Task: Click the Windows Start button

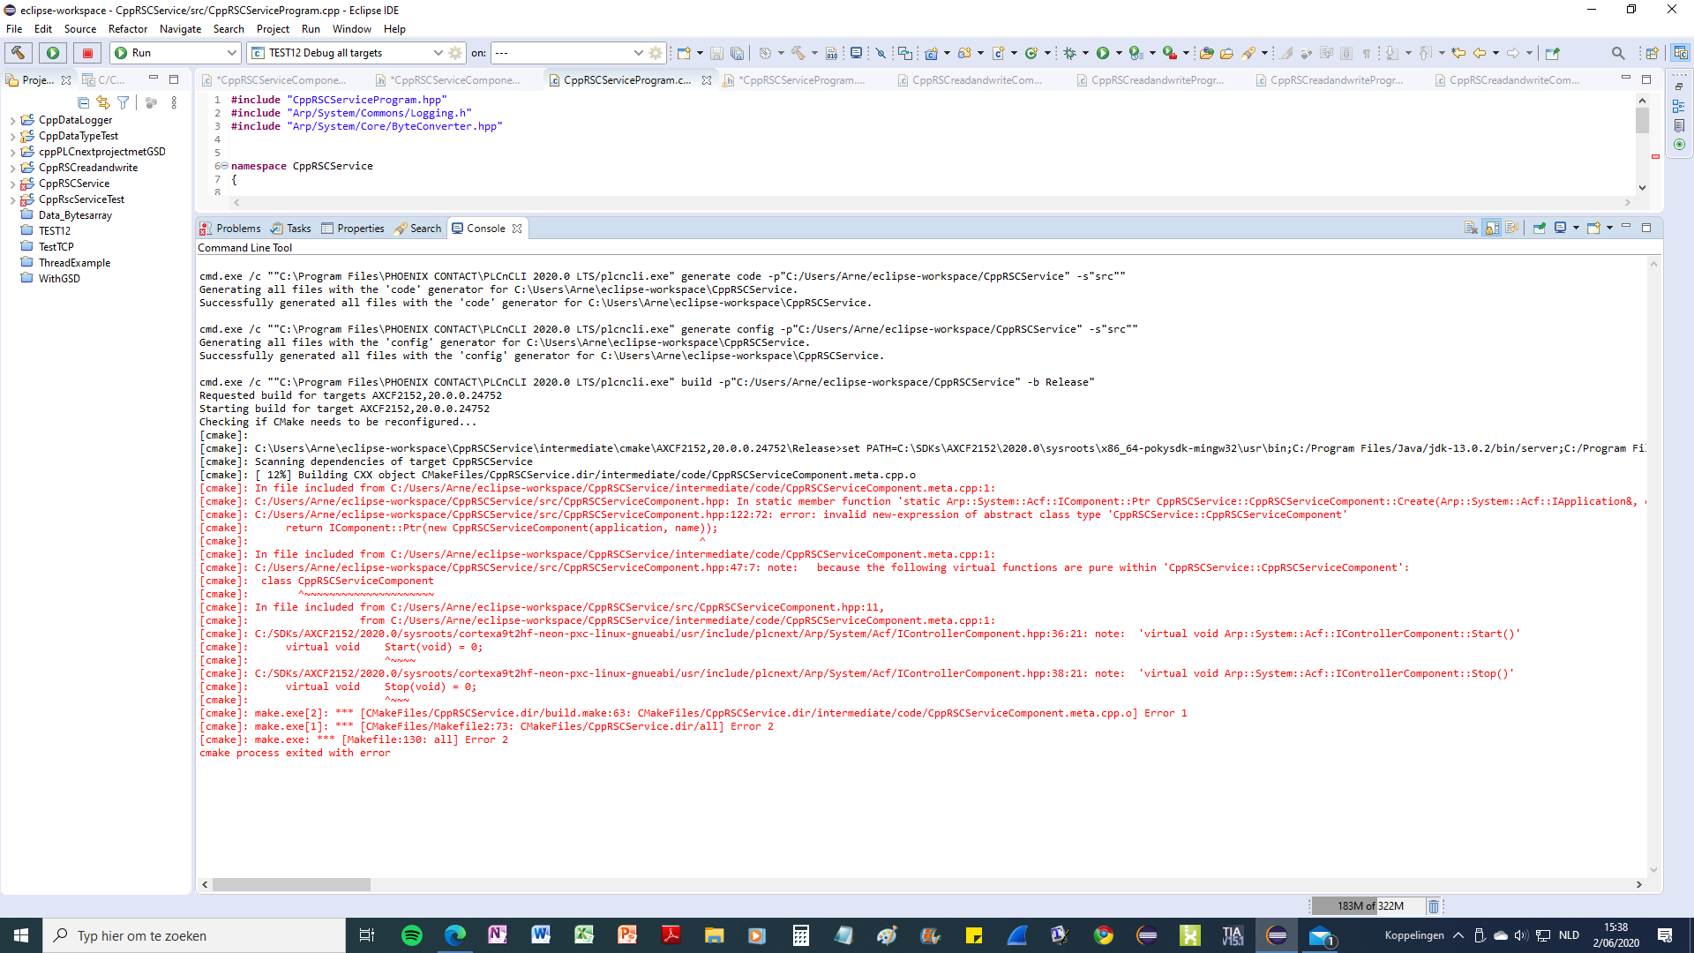Action: [21, 935]
